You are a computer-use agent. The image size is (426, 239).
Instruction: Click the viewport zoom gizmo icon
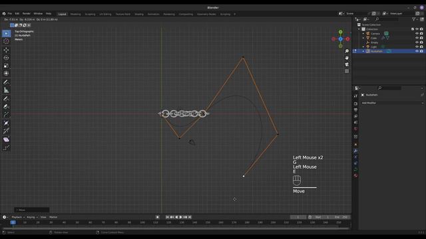pyautogui.click(x=347, y=51)
